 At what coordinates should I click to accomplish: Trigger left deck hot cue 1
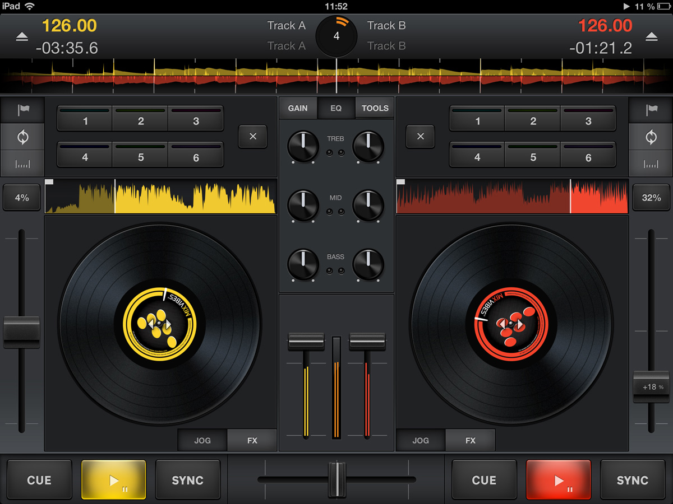tap(85, 119)
